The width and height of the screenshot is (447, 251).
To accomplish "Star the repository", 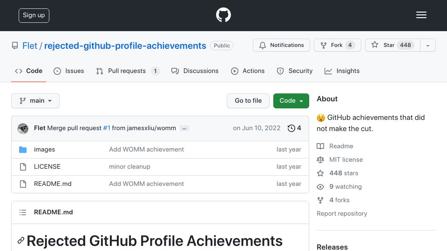I will (393, 45).
